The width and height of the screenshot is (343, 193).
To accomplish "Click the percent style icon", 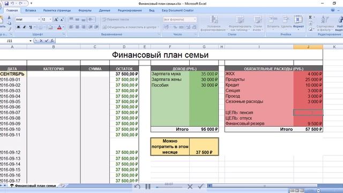I will pos(175,27).
